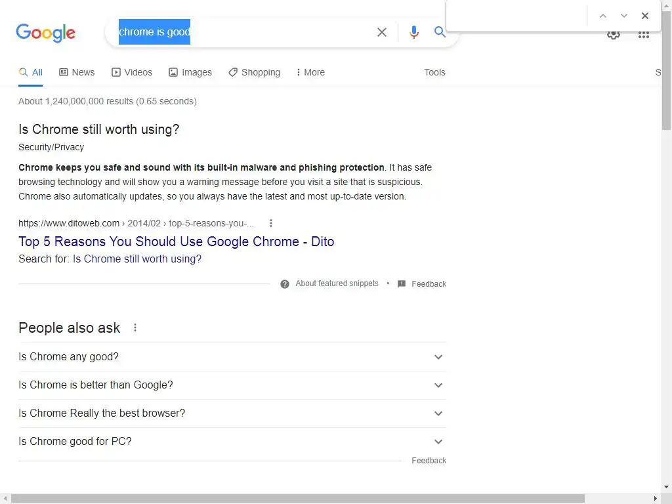This screenshot has height=504, width=672.
Task: Start voice search with the microphone icon
Action: (413, 32)
